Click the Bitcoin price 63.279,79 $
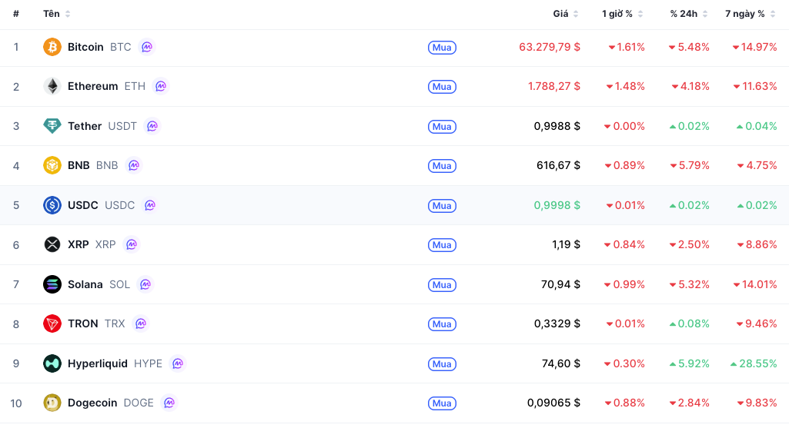The height and width of the screenshot is (428, 789). click(x=550, y=47)
